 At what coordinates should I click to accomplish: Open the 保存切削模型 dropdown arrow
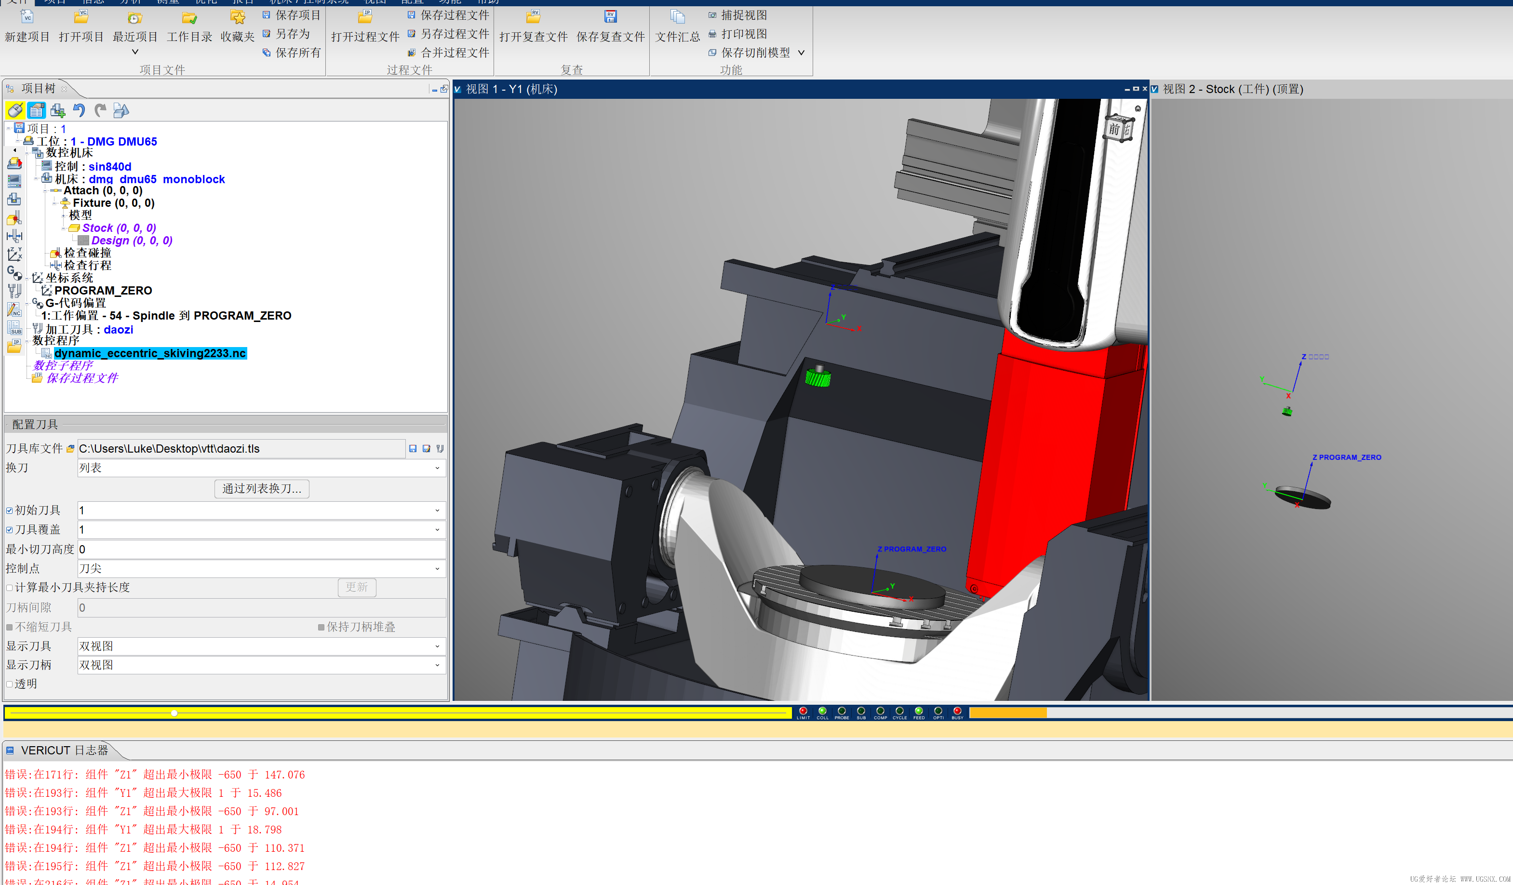(x=801, y=53)
